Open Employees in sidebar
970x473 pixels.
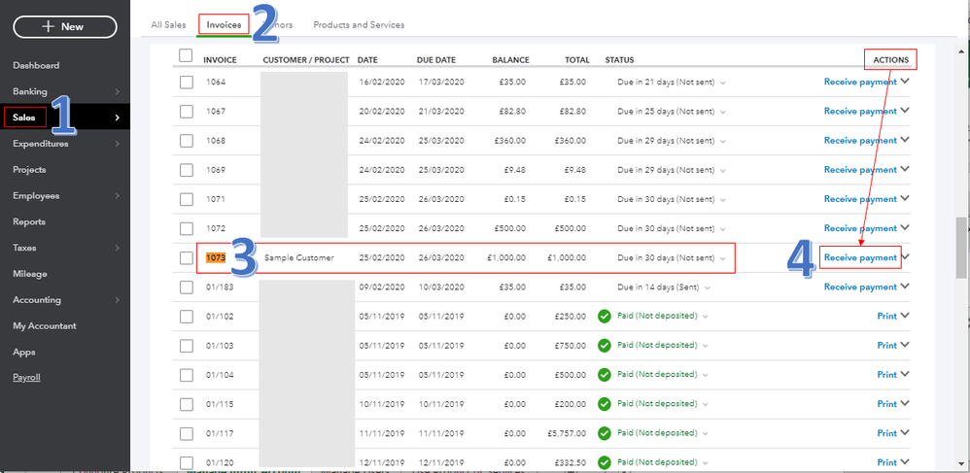click(36, 195)
